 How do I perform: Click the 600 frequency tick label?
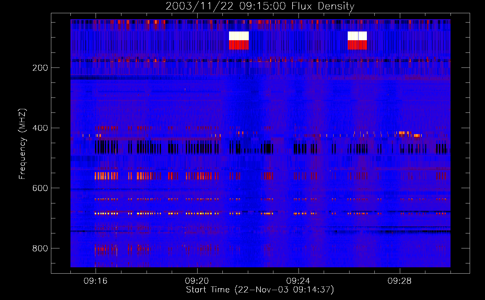pyautogui.click(x=40, y=188)
